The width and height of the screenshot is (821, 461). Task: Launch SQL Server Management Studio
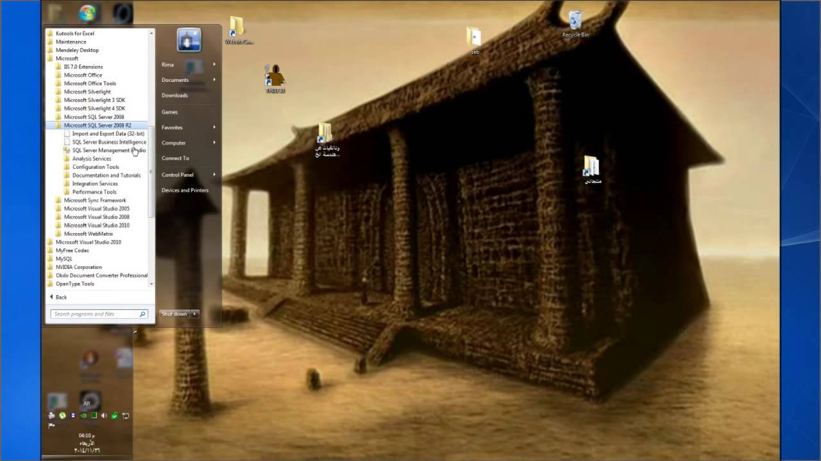pyautogui.click(x=105, y=150)
